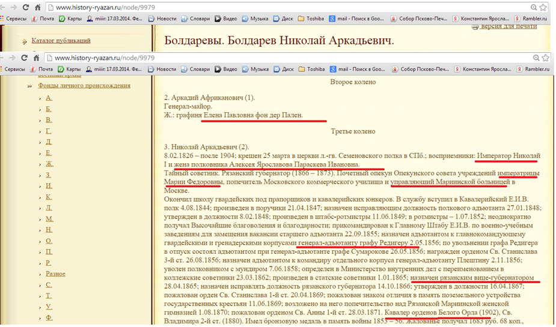Open the letter У. index link
The width and height of the screenshot is (556, 327).
(49, 307)
